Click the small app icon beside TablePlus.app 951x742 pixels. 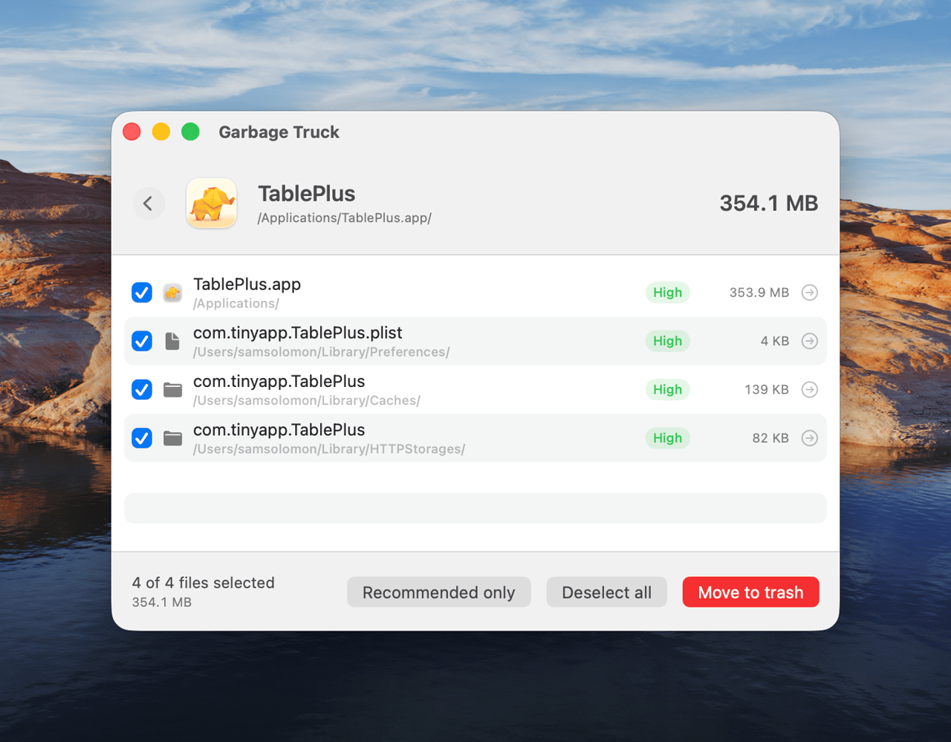click(172, 293)
